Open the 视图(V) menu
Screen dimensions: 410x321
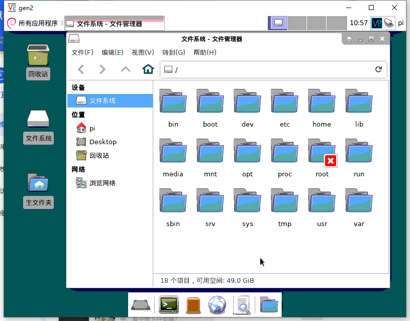tap(143, 53)
